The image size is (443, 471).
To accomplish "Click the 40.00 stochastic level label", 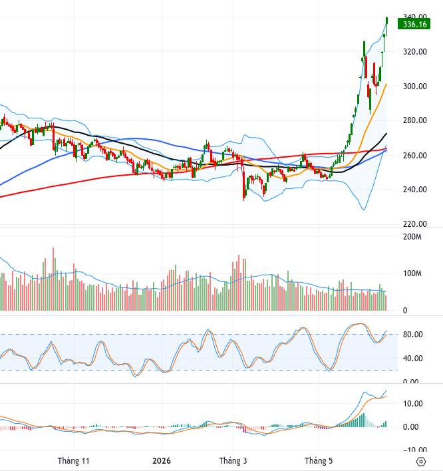I will click(412, 359).
